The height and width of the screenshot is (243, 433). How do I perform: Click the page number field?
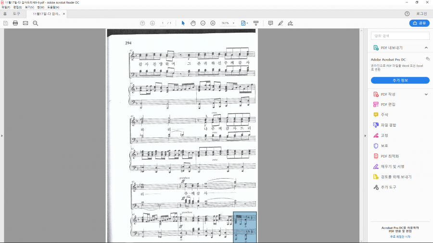point(163,23)
